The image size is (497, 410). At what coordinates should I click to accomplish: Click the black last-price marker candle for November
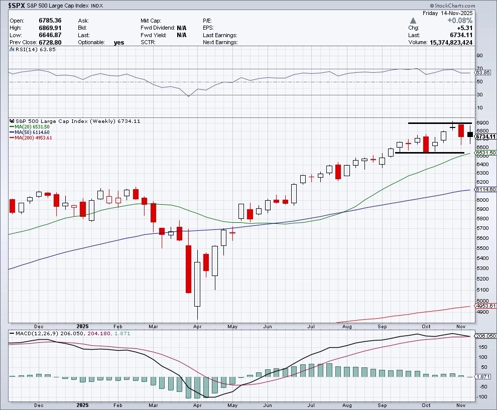coord(470,134)
